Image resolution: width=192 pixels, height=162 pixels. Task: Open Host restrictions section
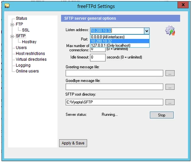(x=30, y=53)
